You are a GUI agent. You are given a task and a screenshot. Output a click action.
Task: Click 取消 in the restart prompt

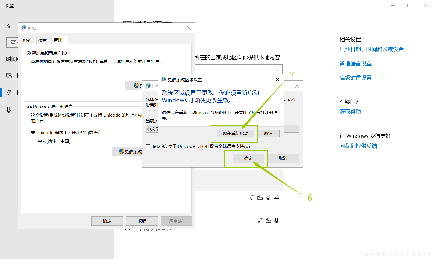pyautogui.click(x=268, y=133)
